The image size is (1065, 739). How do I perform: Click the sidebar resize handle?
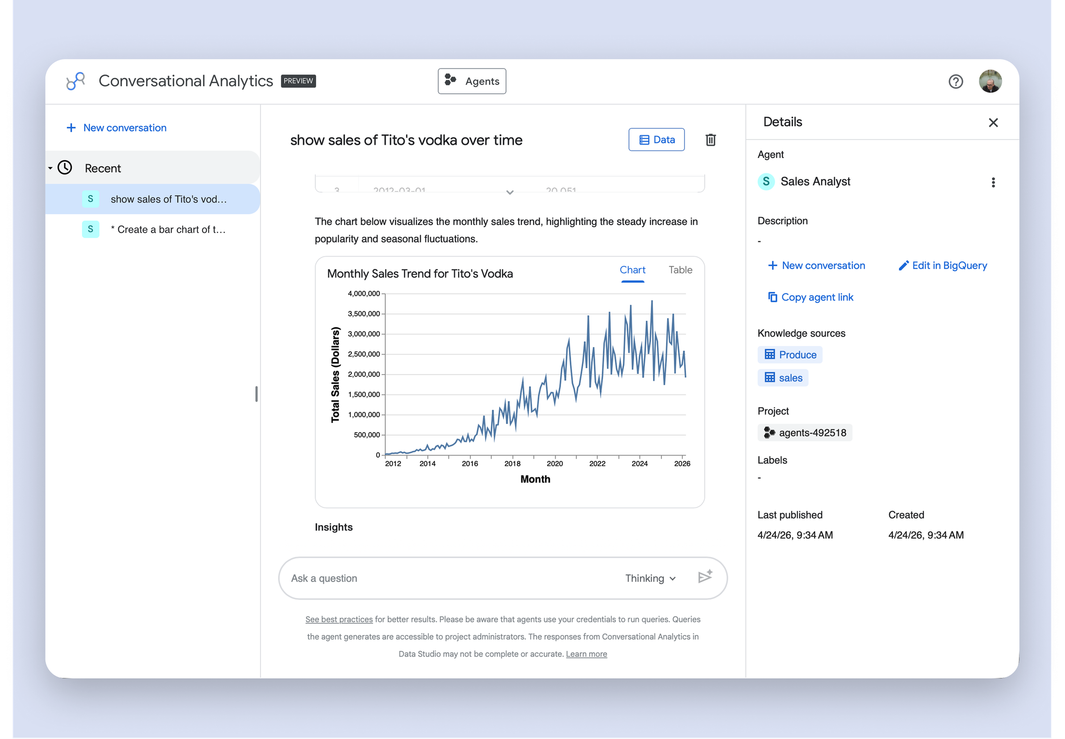coord(256,394)
